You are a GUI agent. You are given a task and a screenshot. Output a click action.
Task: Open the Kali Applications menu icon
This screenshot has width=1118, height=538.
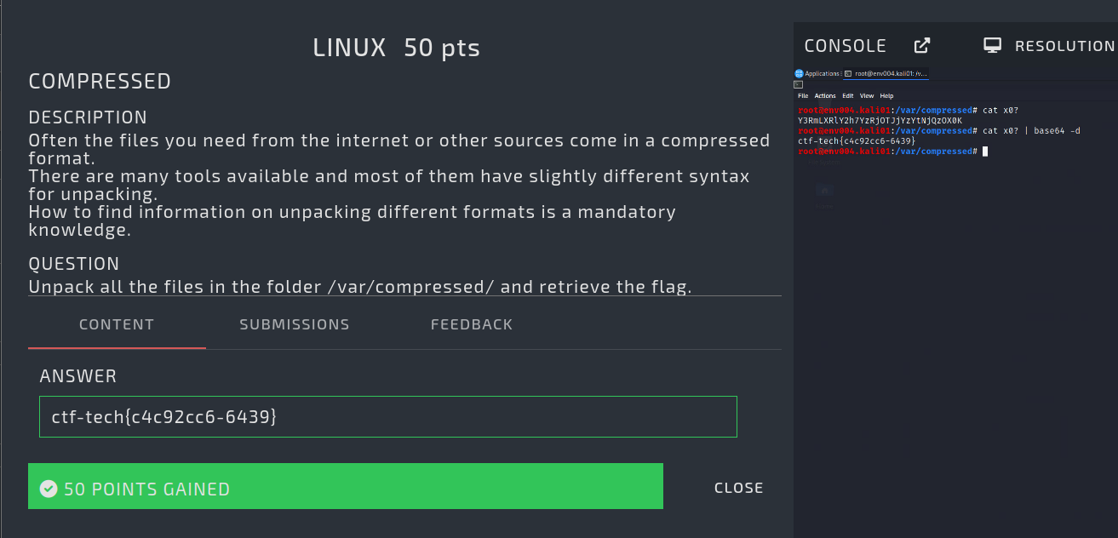tap(800, 74)
